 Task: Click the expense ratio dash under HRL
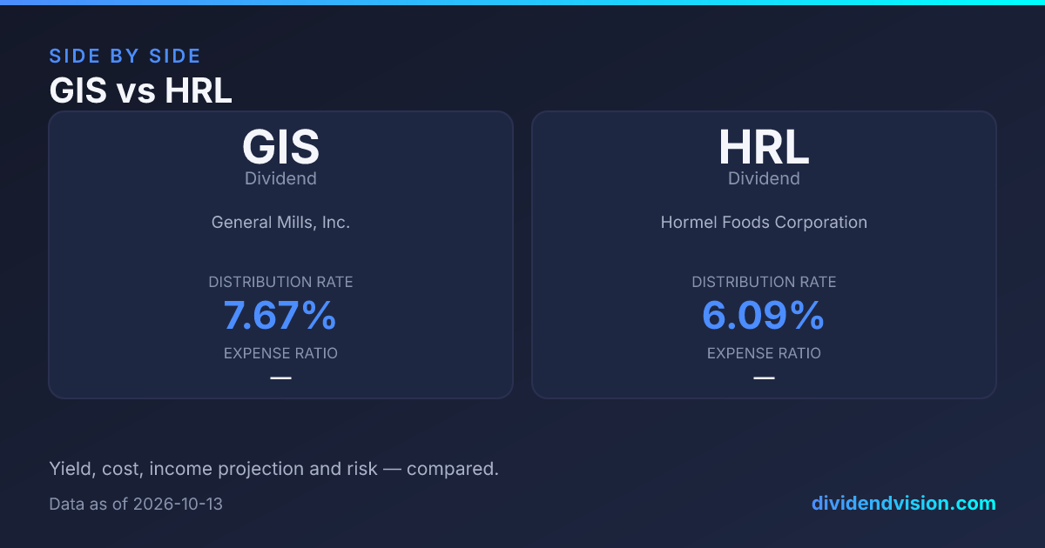pyautogui.click(x=764, y=378)
